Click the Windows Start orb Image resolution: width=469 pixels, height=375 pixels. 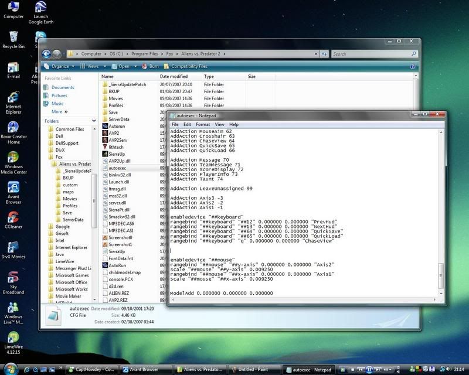(x=11, y=369)
